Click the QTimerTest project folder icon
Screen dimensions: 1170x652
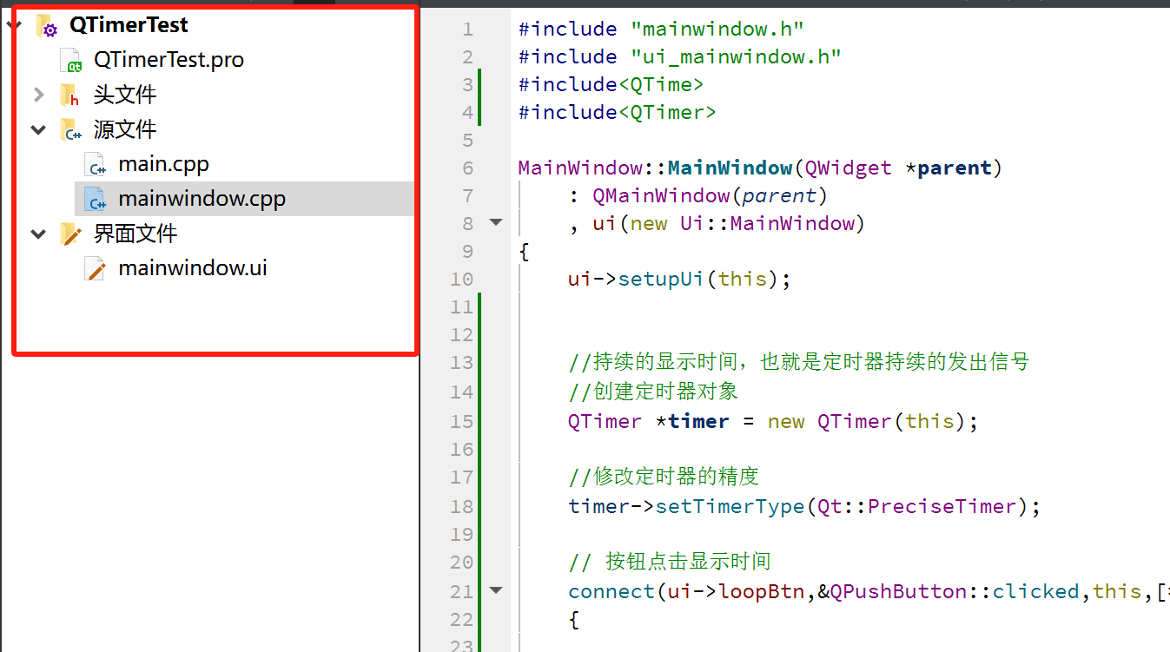(47, 26)
